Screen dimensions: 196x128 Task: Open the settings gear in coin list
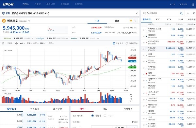194,13
